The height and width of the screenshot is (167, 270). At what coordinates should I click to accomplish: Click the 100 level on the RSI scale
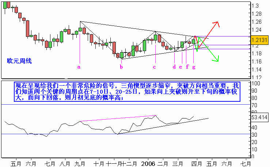[256, 83]
